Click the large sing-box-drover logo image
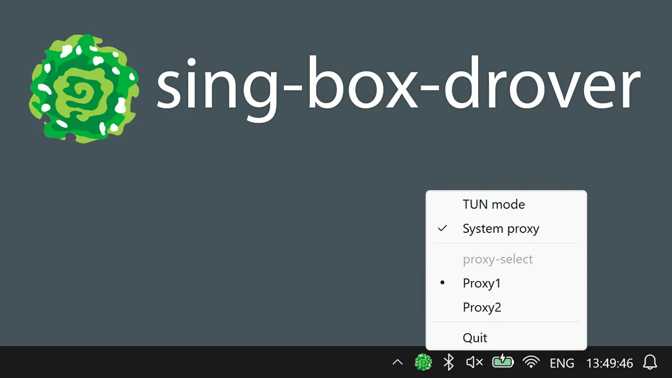The image size is (672, 378). (84, 90)
